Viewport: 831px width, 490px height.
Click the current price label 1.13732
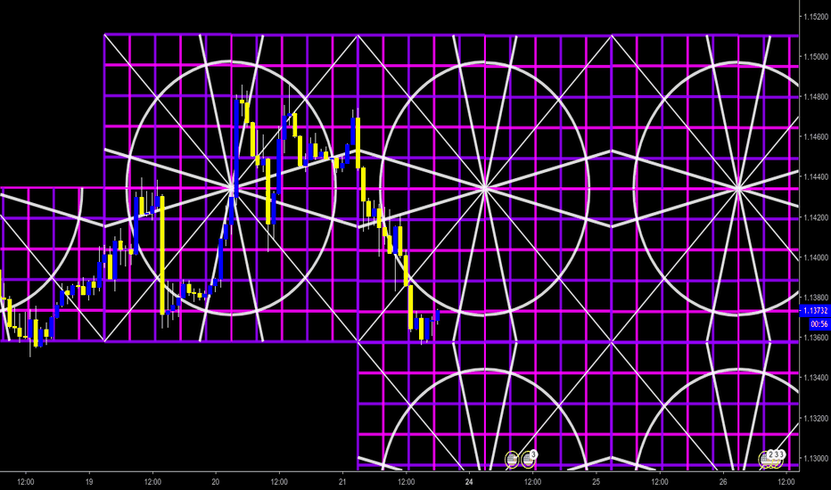pyautogui.click(x=815, y=310)
